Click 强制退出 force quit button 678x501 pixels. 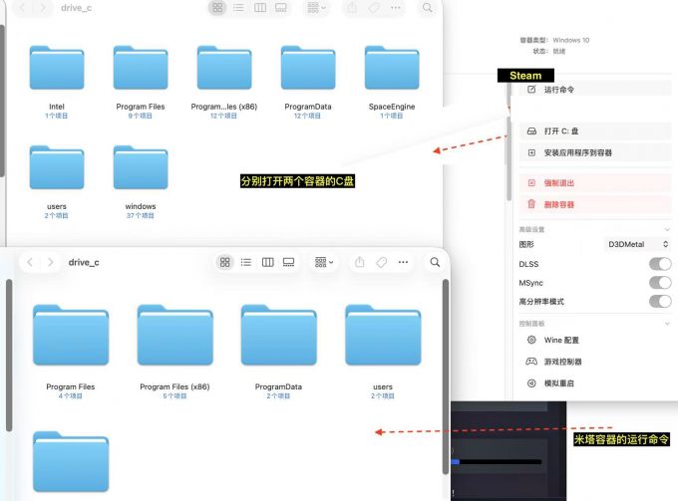595,183
